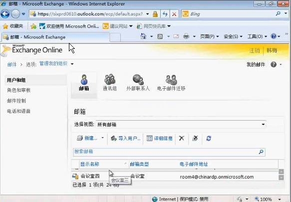
Task: Expand the address bar history dropdown
Action: point(147,14)
